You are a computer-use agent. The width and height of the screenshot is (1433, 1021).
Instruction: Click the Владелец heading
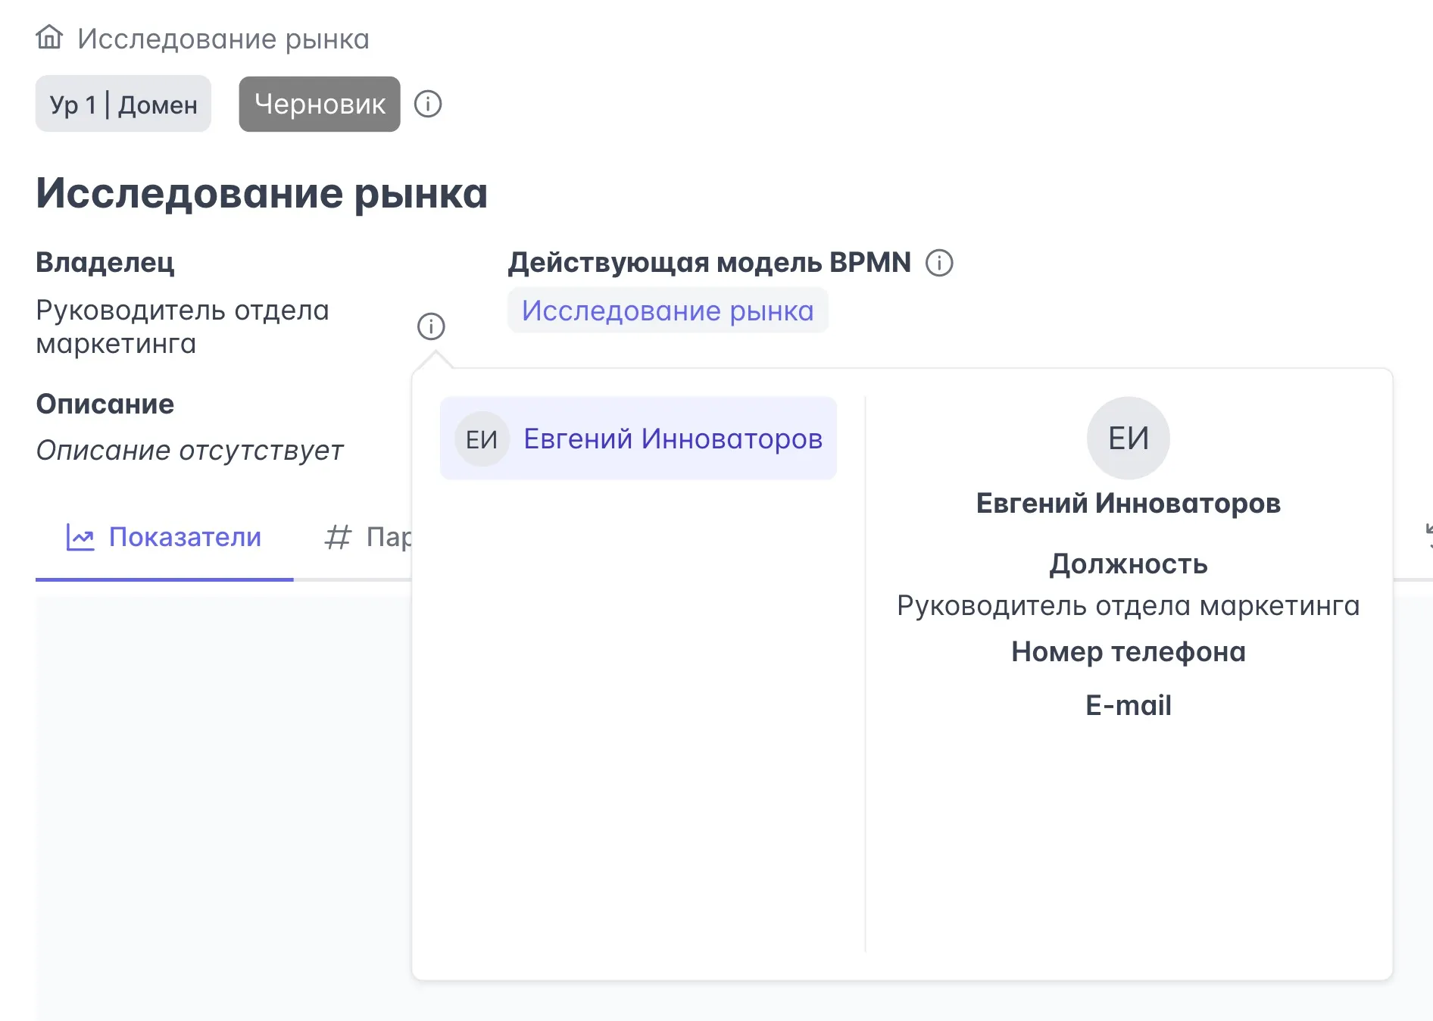click(105, 263)
